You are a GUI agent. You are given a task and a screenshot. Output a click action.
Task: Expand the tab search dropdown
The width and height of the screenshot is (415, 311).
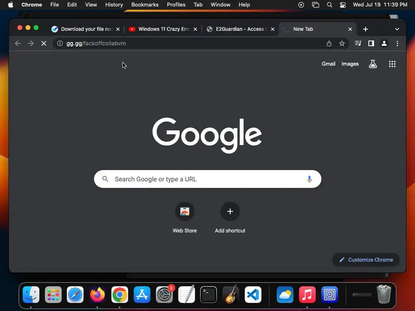click(x=397, y=29)
